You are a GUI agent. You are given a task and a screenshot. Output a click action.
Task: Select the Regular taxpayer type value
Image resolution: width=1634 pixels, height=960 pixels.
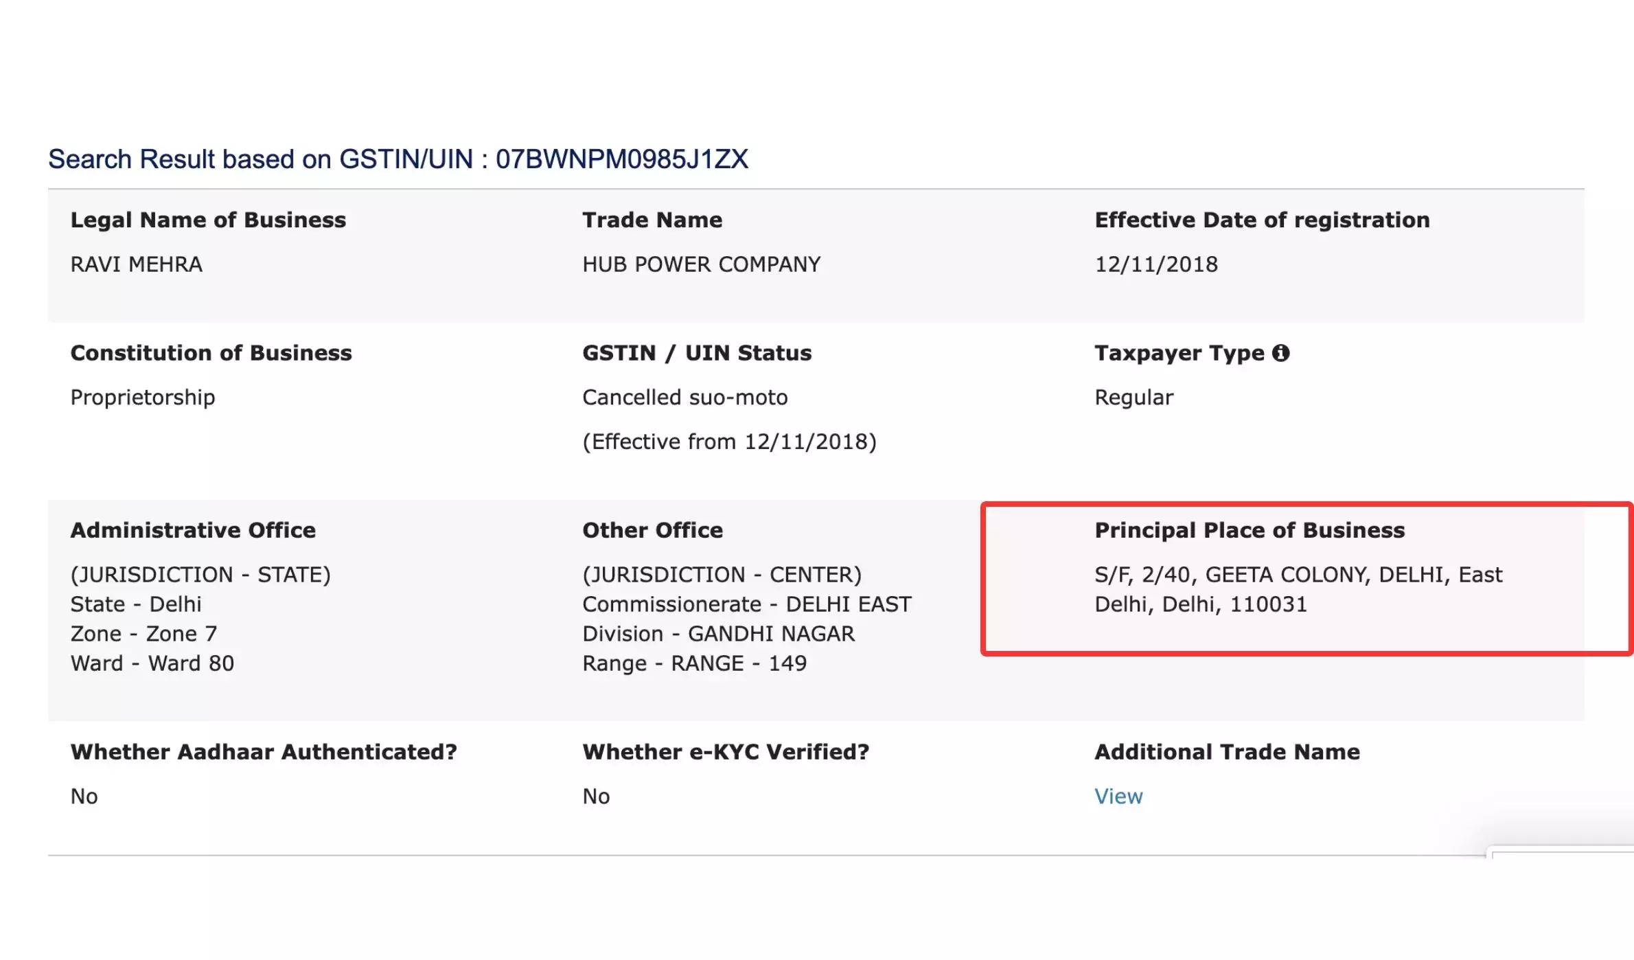tap(1134, 398)
